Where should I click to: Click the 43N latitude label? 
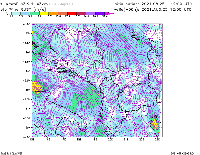28,71
